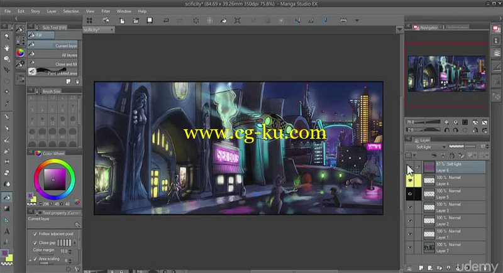Open the color wheel palette icon in side strip
The width and height of the screenshot is (503, 273).
point(20,53)
